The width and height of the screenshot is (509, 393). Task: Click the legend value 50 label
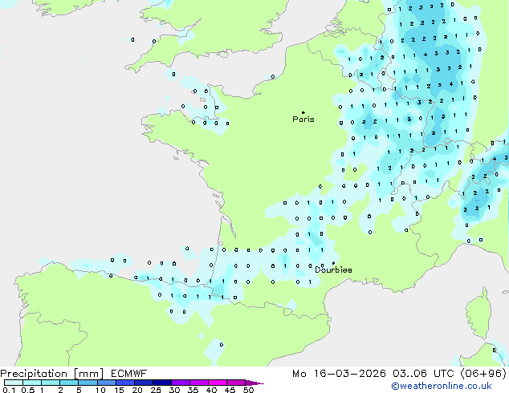coord(249,390)
